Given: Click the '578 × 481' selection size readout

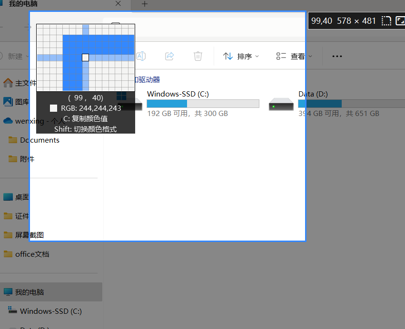Looking at the screenshot, I should [x=356, y=20].
